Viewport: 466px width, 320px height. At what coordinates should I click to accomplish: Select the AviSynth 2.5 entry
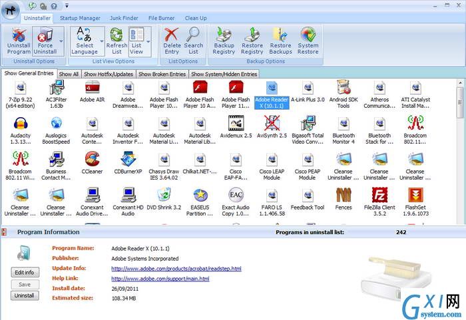(272, 128)
